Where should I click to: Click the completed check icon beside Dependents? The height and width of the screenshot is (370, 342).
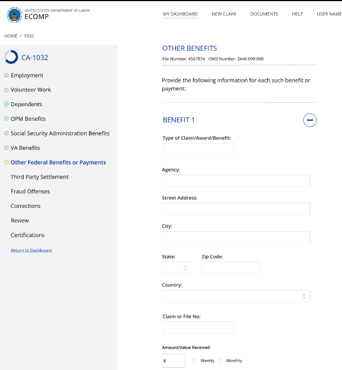coord(6,105)
